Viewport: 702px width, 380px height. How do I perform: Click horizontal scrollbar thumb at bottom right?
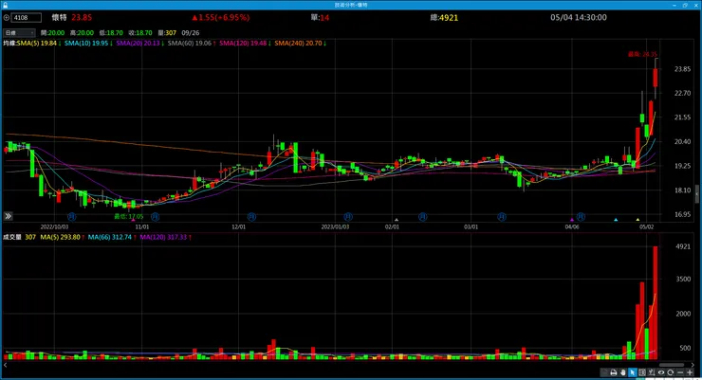672,365
